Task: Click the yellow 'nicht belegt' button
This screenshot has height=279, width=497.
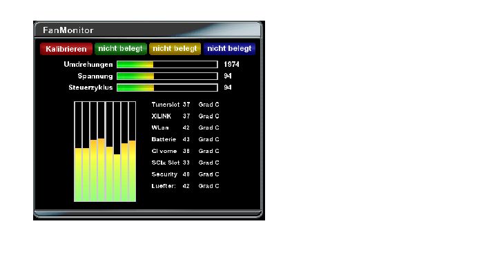Action: click(x=175, y=49)
